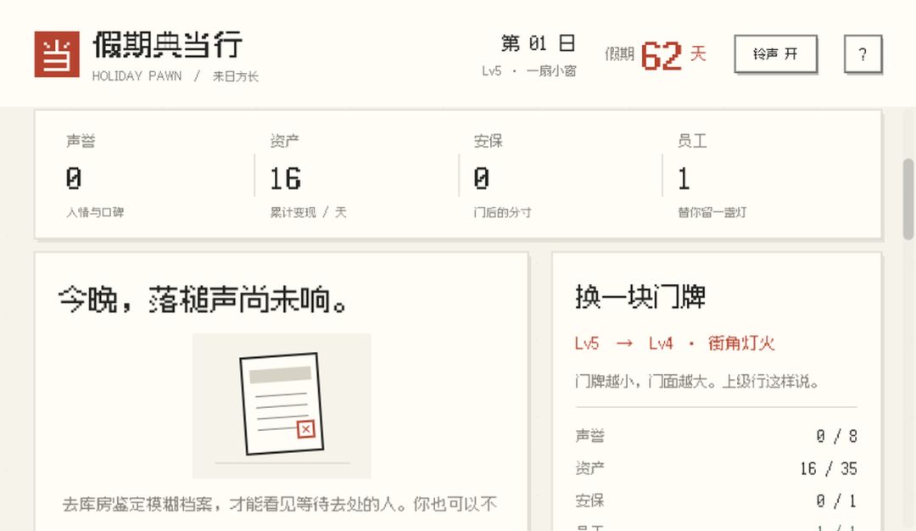
Task: Click the vertical scrollbar thumb
Action: coord(908,199)
